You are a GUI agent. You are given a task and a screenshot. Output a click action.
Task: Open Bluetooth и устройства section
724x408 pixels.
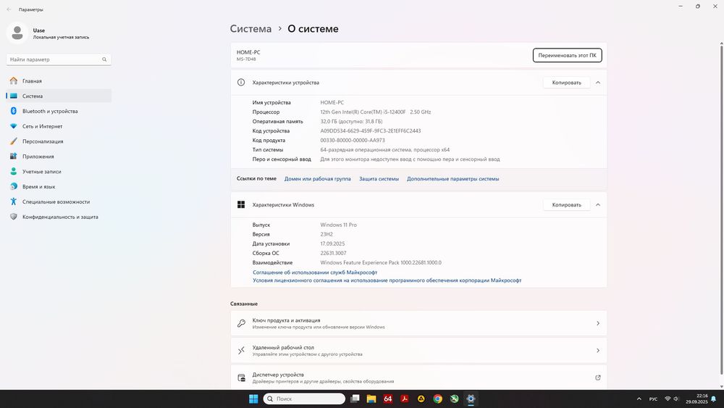[59, 111]
